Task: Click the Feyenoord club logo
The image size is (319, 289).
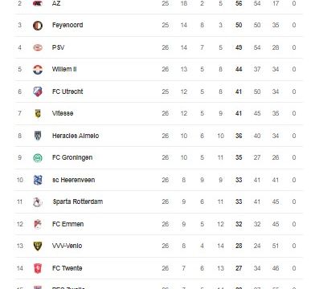Action: (38, 26)
